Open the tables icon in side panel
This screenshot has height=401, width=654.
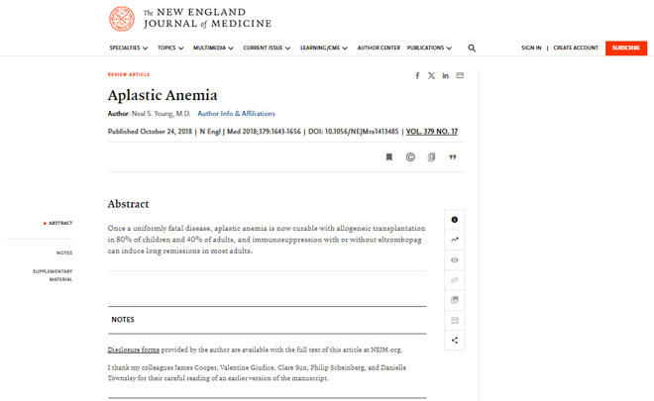(x=455, y=320)
